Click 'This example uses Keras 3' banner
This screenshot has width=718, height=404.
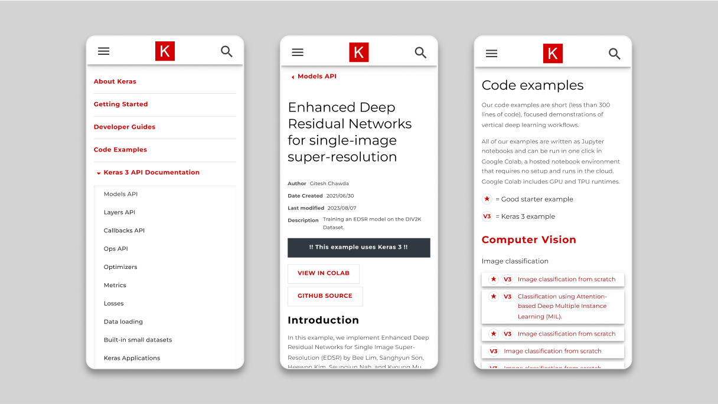pyautogui.click(x=359, y=248)
